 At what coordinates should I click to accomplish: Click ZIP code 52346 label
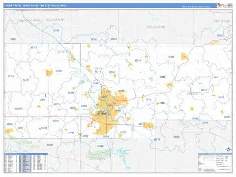tap(42, 100)
